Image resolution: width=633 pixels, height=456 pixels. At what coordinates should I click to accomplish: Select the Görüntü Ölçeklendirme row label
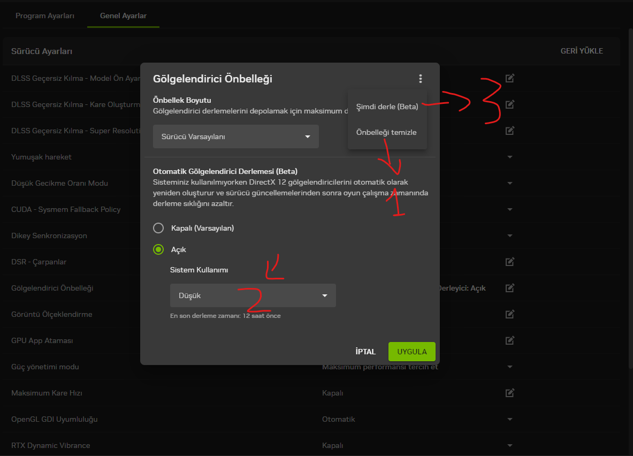click(x=52, y=314)
